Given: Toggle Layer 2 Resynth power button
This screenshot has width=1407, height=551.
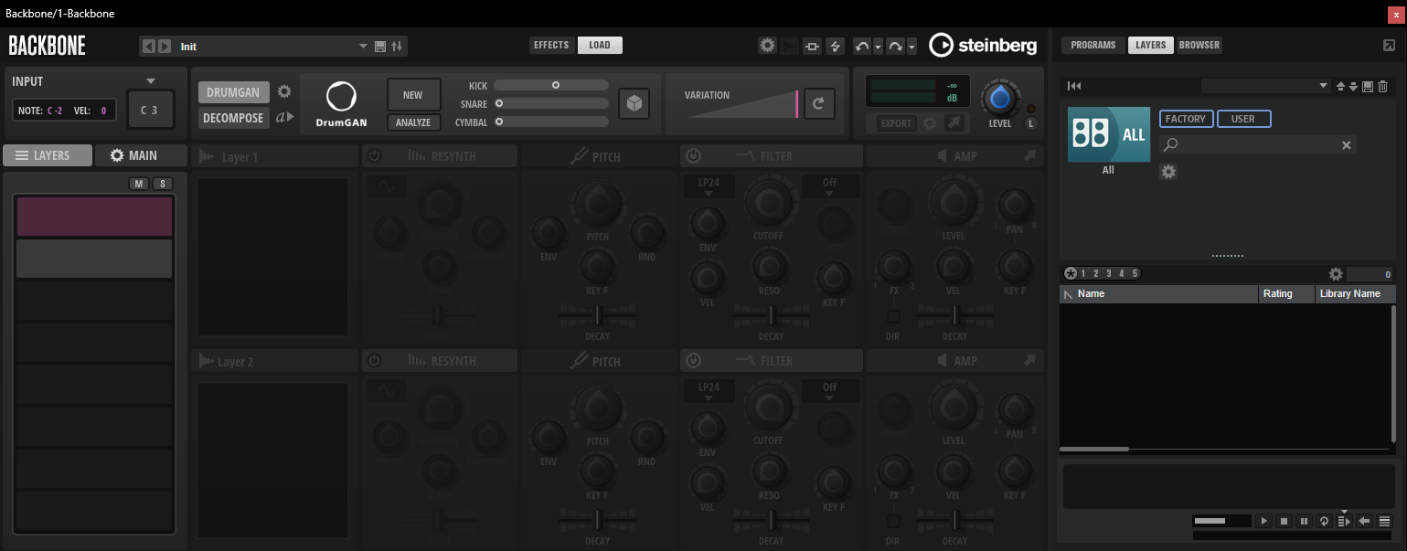Looking at the screenshot, I should pos(374,361).
